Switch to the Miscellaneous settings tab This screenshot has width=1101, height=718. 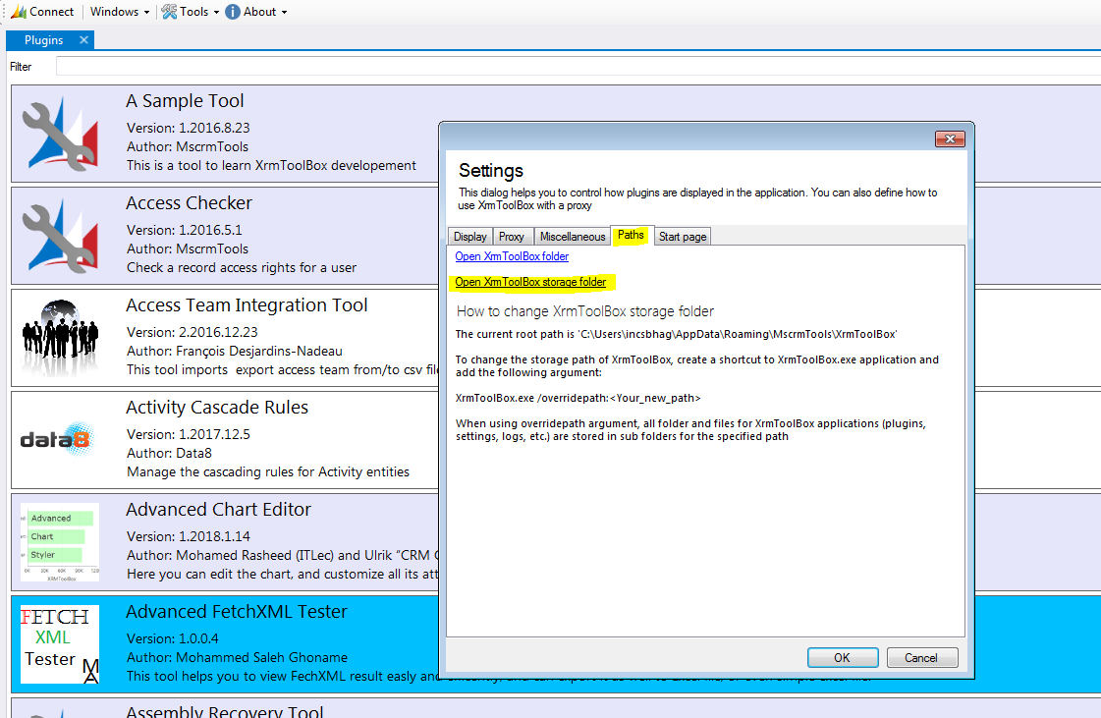[573, 237]
